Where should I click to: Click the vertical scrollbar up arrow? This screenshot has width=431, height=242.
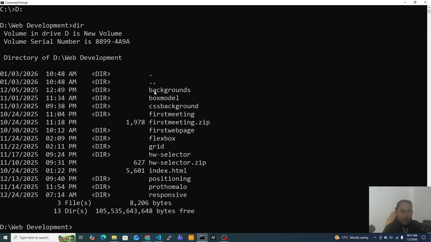click(x=429, y=7)
